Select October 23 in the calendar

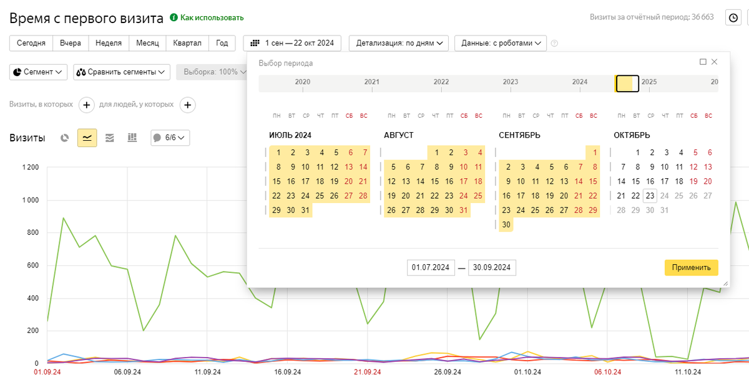650,196
